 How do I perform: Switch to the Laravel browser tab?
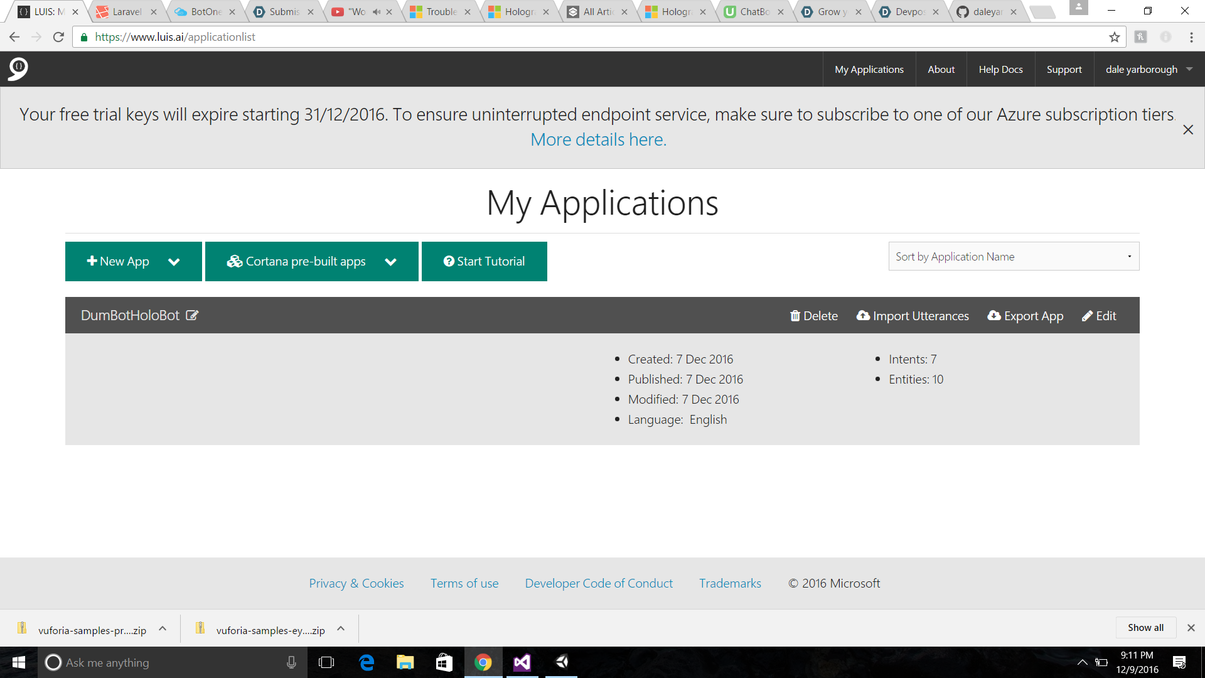tap(127, 12)
